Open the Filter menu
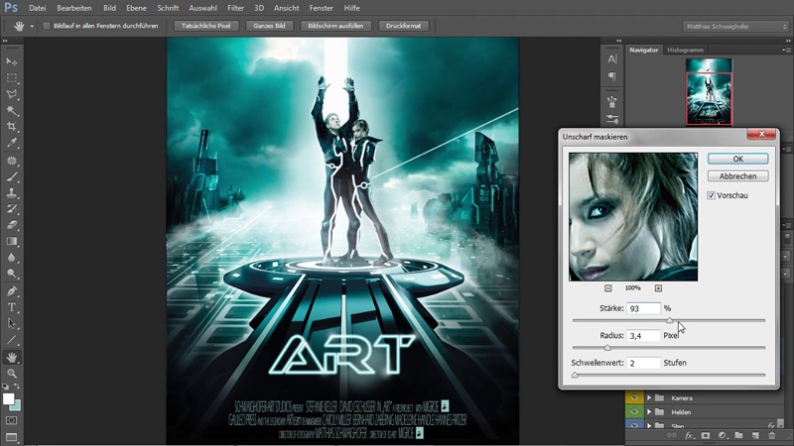 [x=235, y=8]
